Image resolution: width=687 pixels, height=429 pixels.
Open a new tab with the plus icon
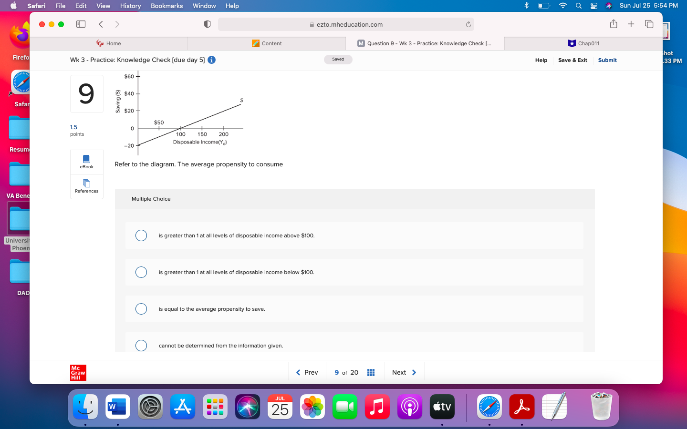pyautogui.click(x=631, y=24)
